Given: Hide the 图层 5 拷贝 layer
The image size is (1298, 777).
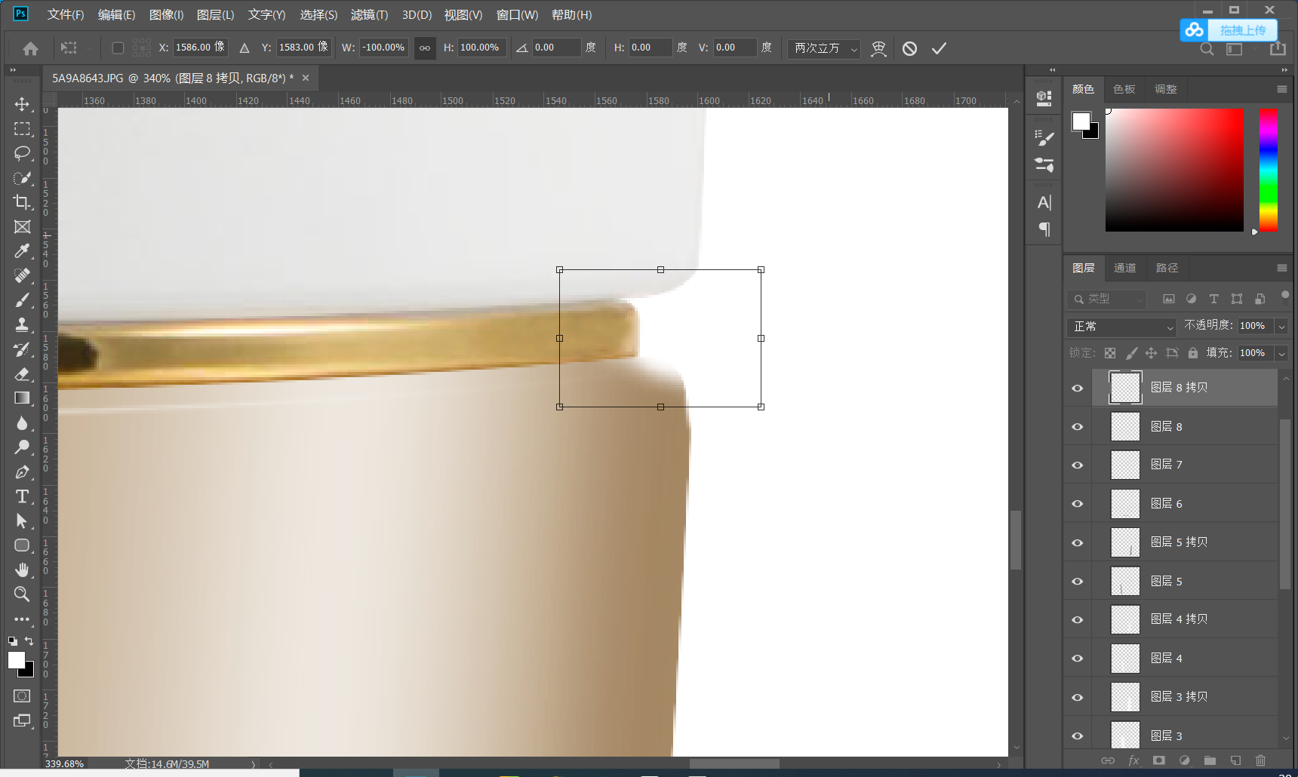Looking at the screenshot, I should click(x=1078, y=543).
